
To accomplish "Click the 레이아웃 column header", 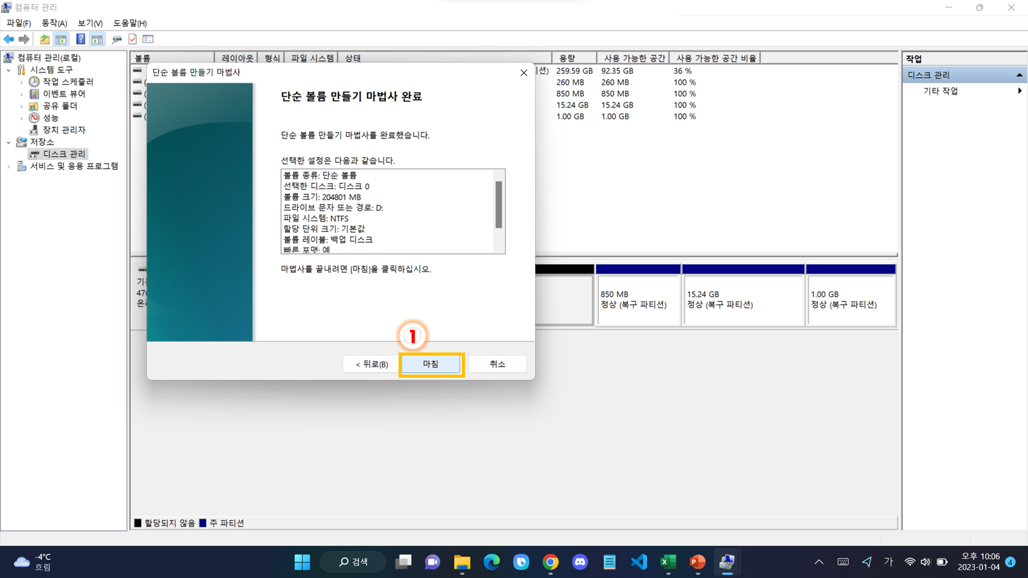I will point(237,58).
